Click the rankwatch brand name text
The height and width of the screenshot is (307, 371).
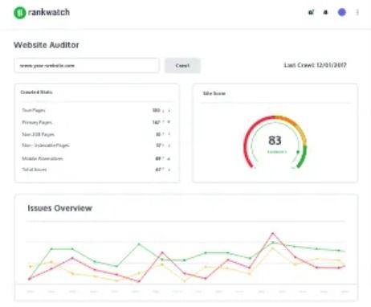click(x=49, y=12)
